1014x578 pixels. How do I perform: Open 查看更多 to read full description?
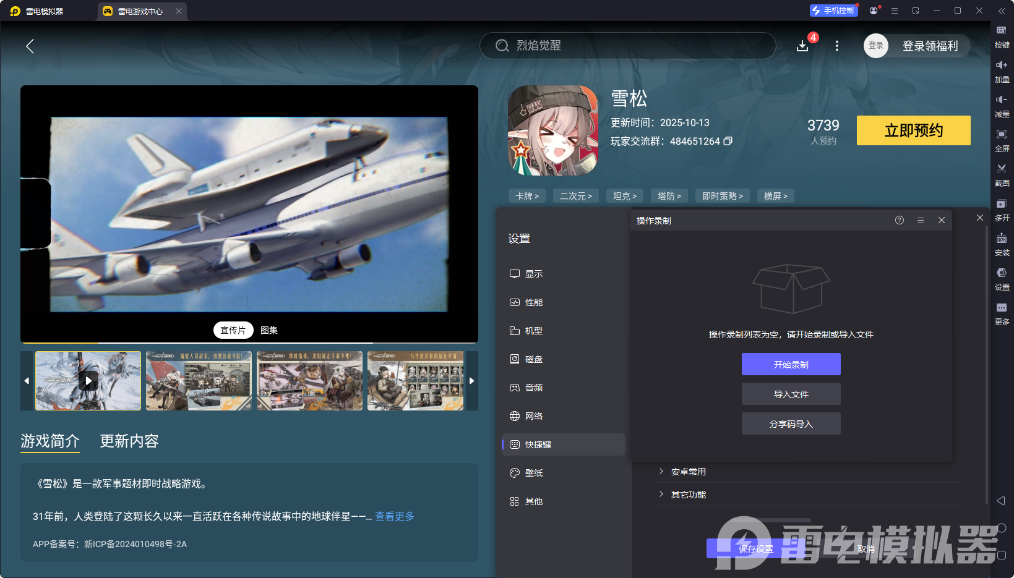point(394,516)
